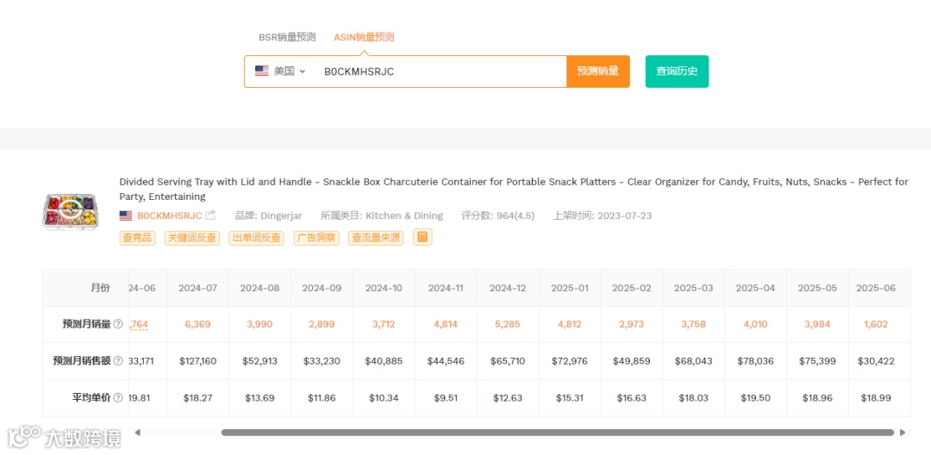
Task: Click the 查询历史 button
Action: [677, 72]
